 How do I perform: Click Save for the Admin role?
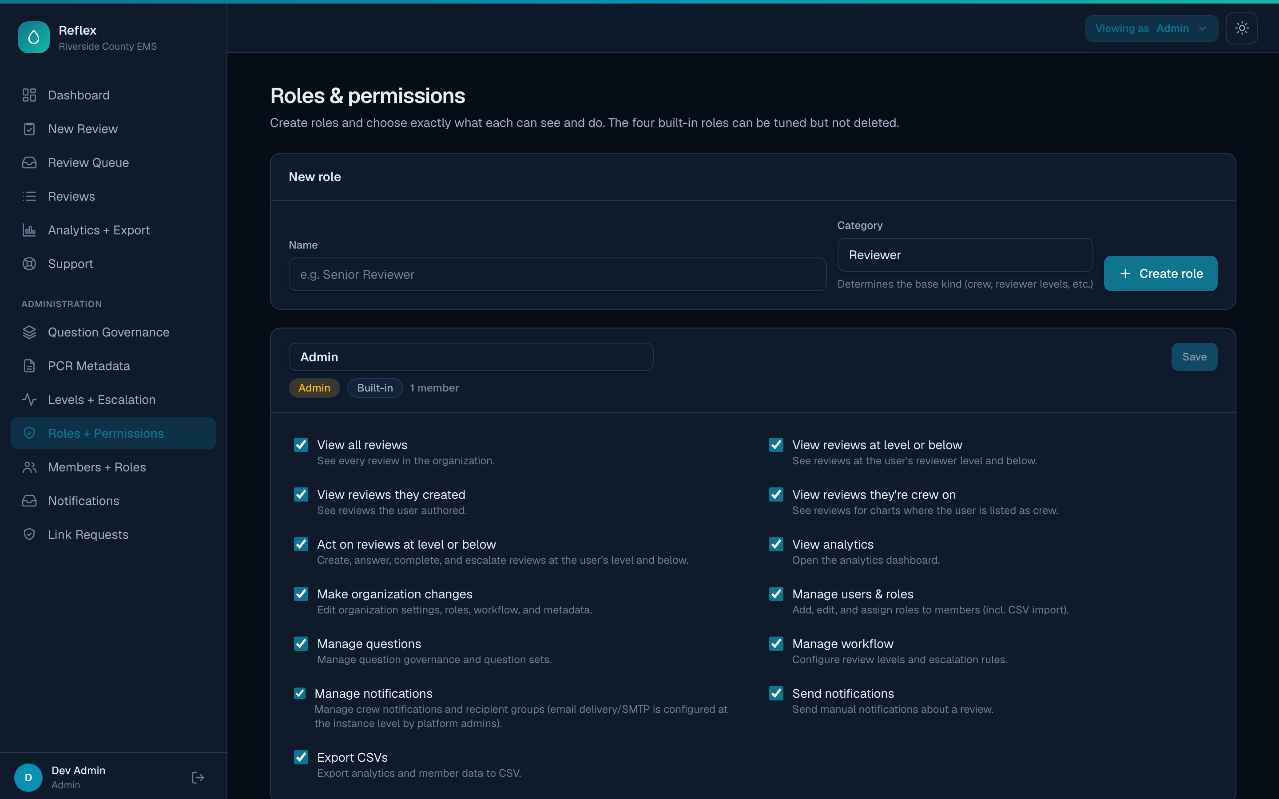coord(1195,357)
